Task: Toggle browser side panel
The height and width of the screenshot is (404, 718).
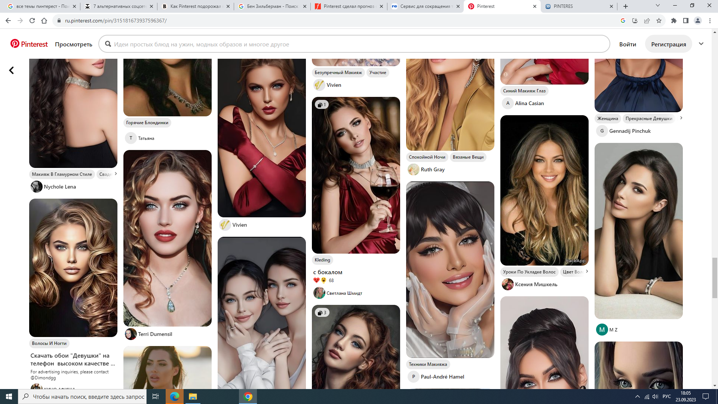Action: click(686, 21)
